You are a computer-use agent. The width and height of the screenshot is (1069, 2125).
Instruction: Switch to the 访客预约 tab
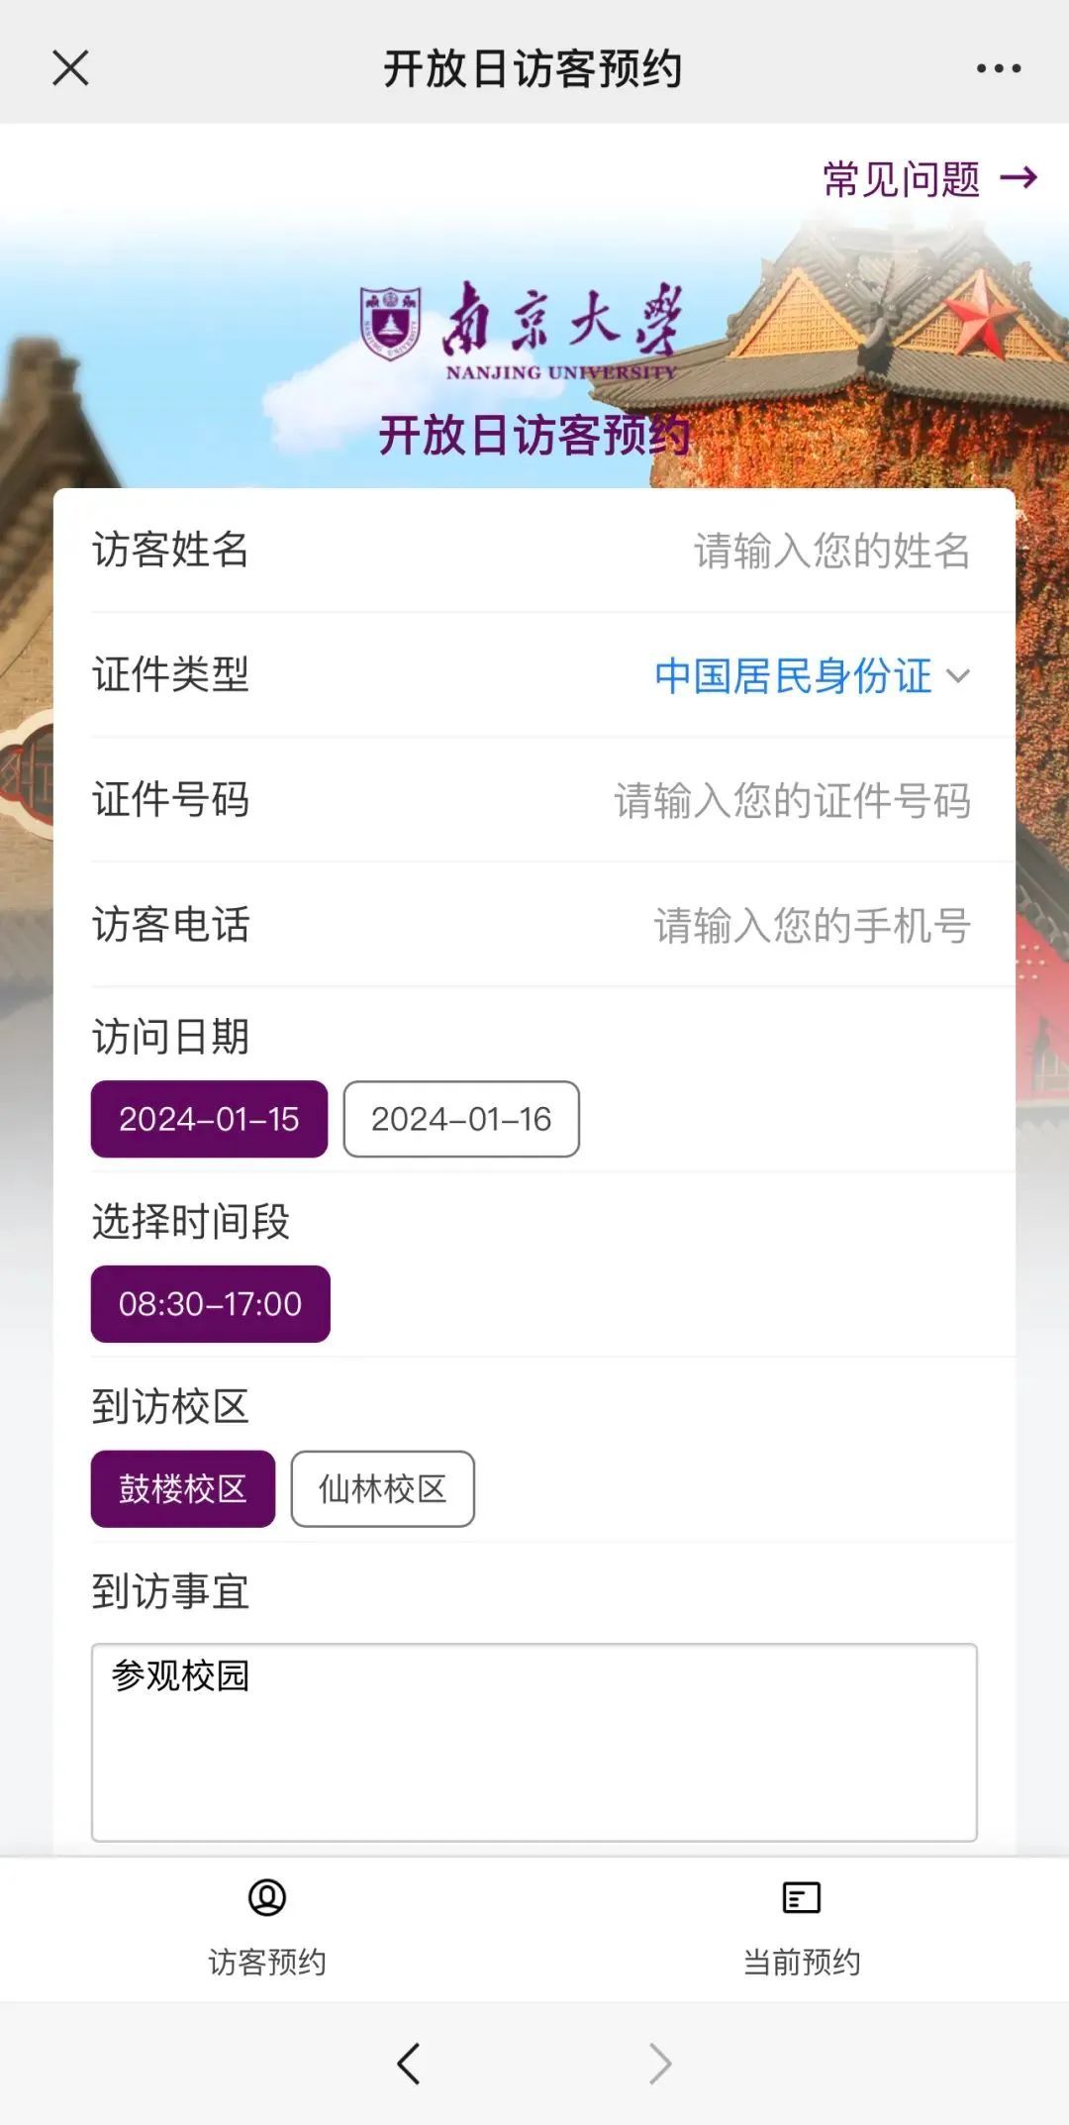click(x=267, y=1962)
